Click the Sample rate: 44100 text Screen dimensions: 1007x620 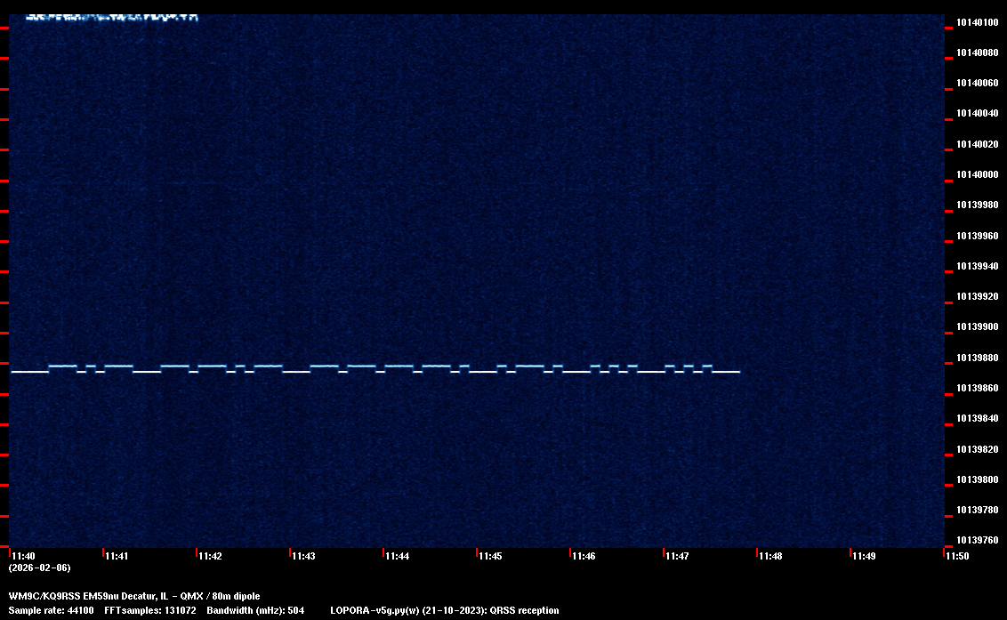click(x=51, y=610)
